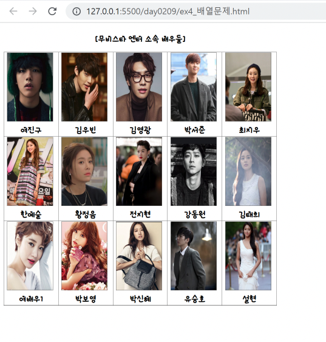This screenshot has width=326, height=342.
Task: Click the name label 유승호
Action: pyautogui.click(x=195, y=299)
